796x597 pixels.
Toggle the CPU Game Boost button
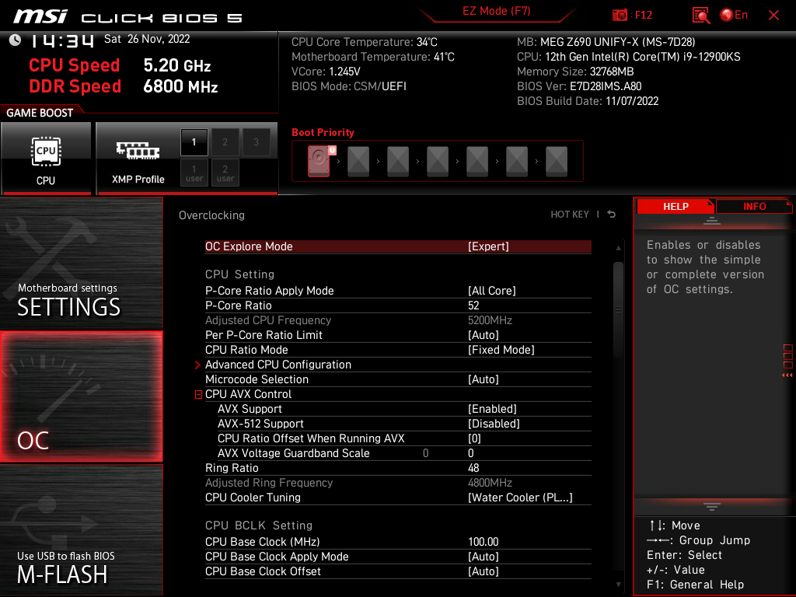click(46, 158)
